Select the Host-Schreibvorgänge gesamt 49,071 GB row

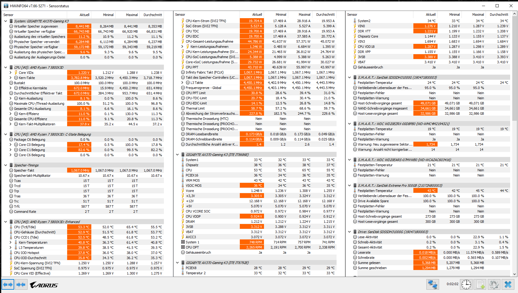click(431, 103)
